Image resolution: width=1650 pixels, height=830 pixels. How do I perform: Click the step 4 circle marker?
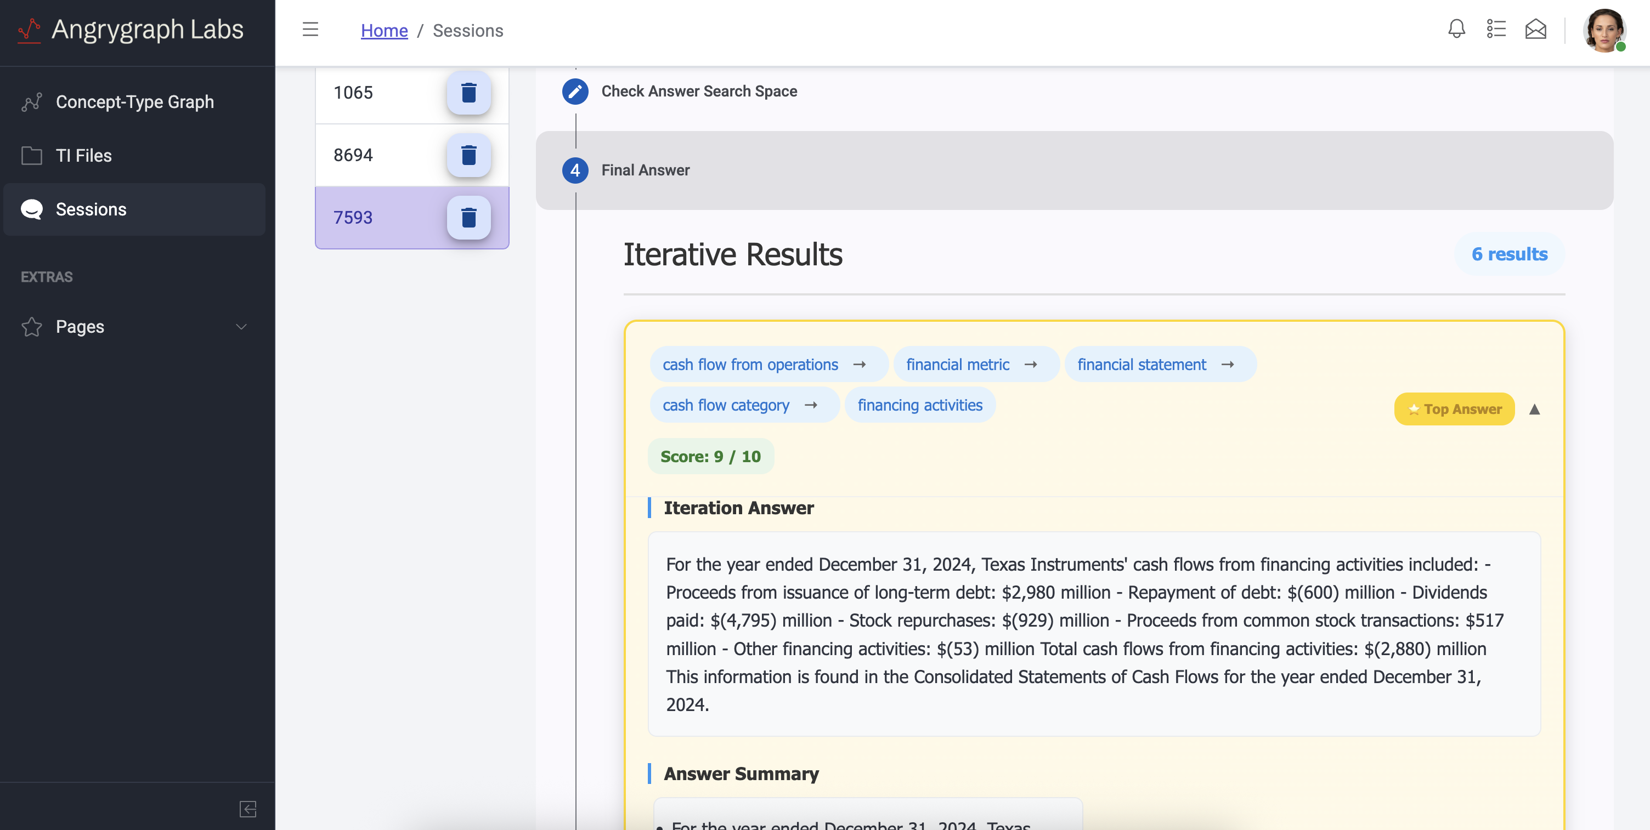tap(575, 170)
